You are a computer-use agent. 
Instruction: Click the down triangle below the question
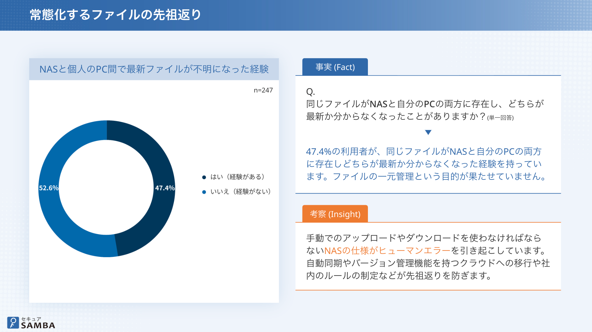click(x=428, y=132)
